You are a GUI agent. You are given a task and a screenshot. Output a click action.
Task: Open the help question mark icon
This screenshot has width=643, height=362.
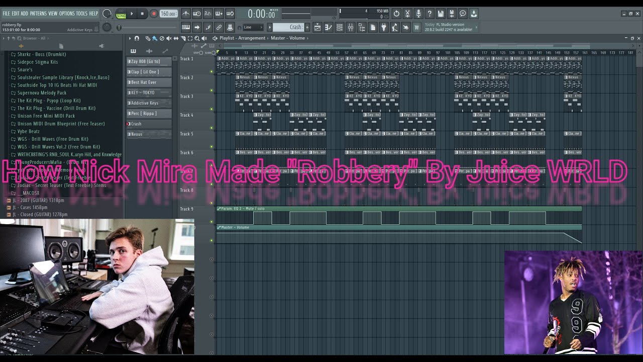pos(429,14)
